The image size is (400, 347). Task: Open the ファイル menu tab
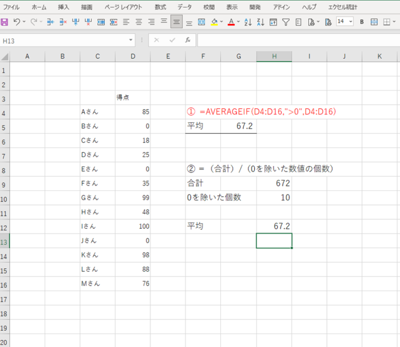click(11, 7)
